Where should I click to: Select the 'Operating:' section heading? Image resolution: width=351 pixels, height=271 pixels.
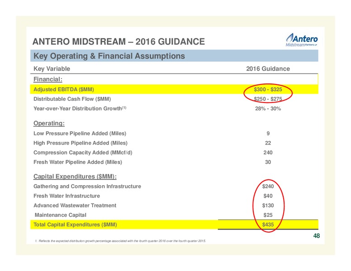tap(49, 123)
